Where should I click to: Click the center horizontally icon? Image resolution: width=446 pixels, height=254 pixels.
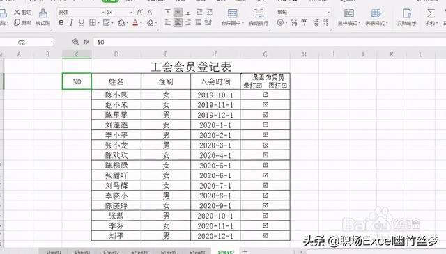[178, 22]
